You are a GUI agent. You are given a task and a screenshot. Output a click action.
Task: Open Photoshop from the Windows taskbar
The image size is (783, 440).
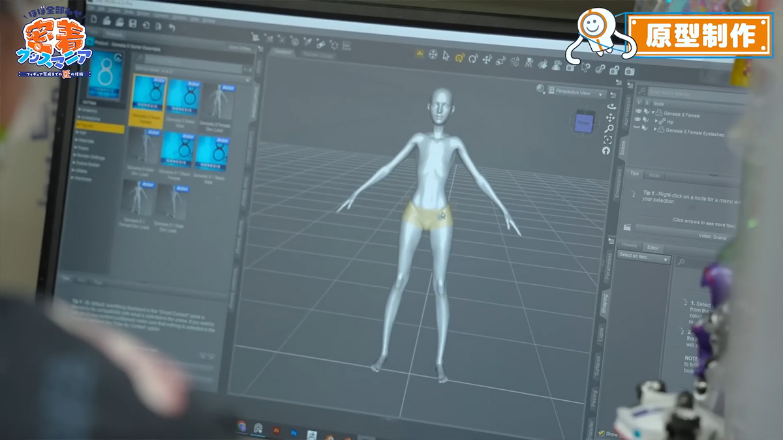[294, 432]
